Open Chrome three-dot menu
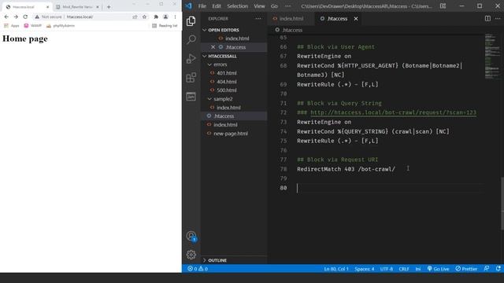The height and width of the screenshot is (283, 504). 175,17
